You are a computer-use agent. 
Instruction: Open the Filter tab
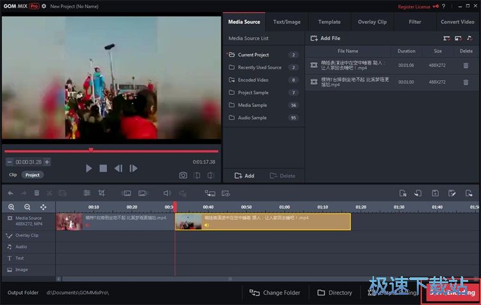[x=415, y=22]
